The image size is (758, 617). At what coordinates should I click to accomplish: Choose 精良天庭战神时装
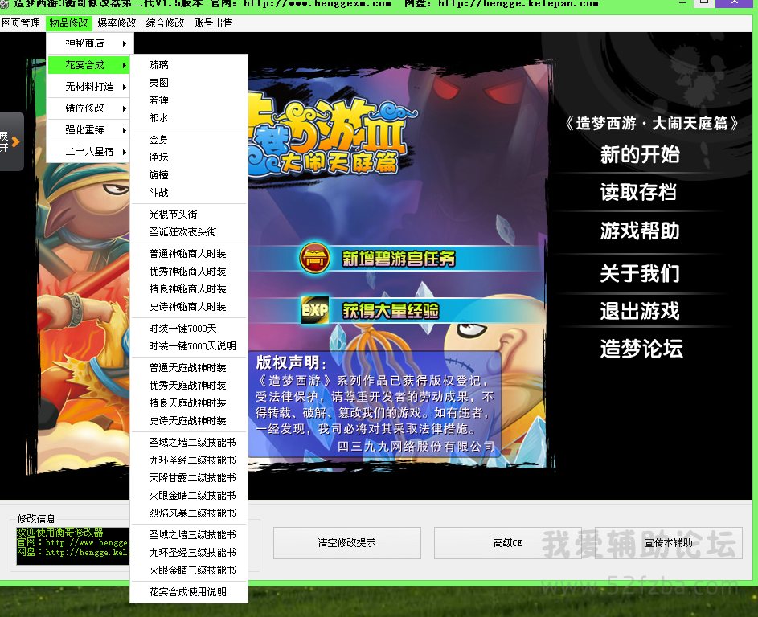189,403
